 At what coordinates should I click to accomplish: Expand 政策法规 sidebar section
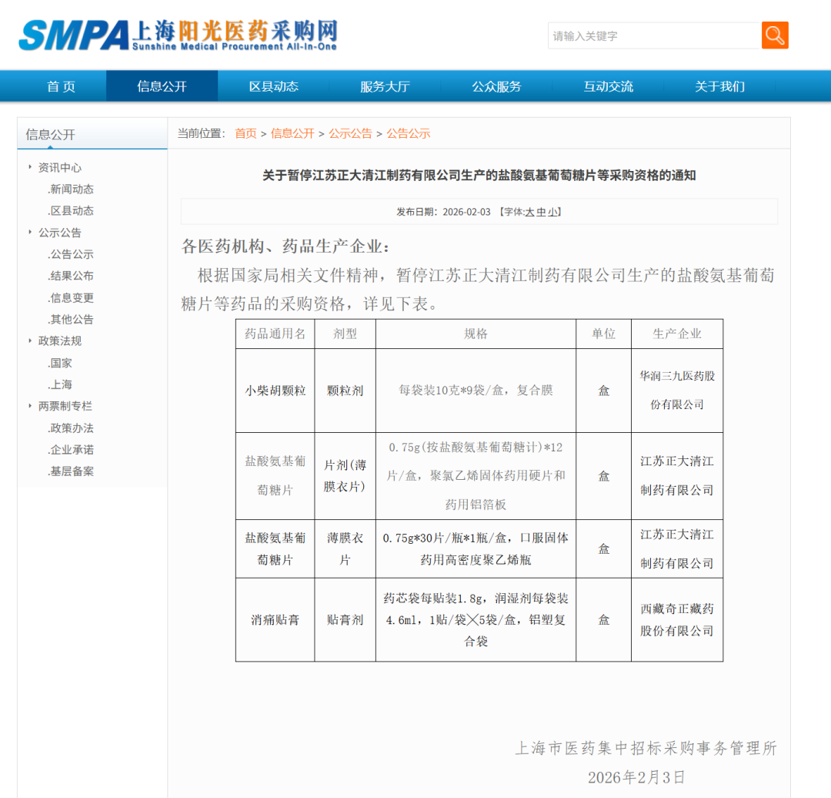pyautogui.click(x=60, y=341)
